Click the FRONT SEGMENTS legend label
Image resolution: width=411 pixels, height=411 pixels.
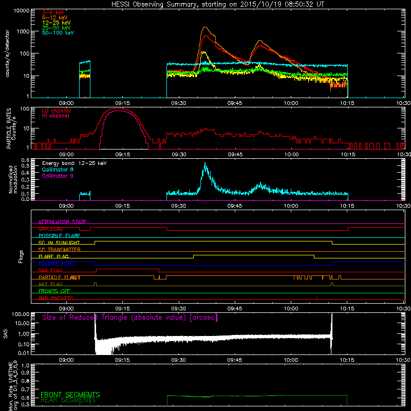tap(70, 395)
